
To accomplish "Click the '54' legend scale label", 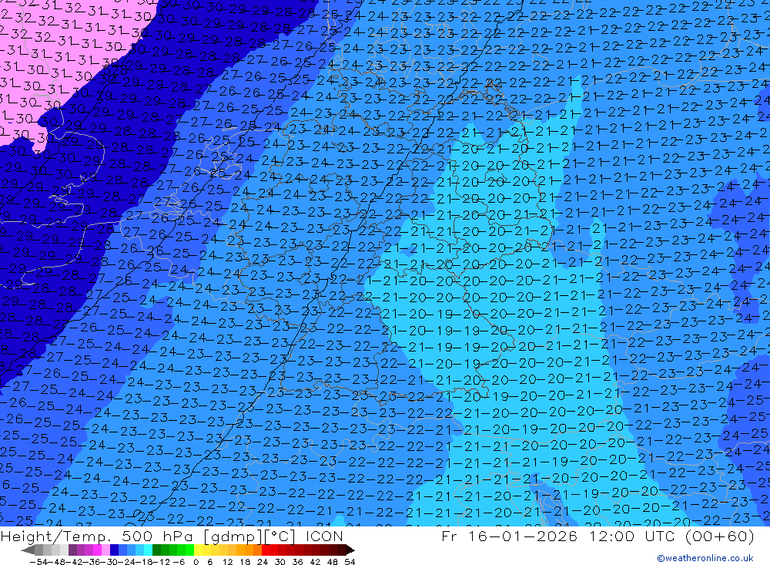I will (350, 562).
